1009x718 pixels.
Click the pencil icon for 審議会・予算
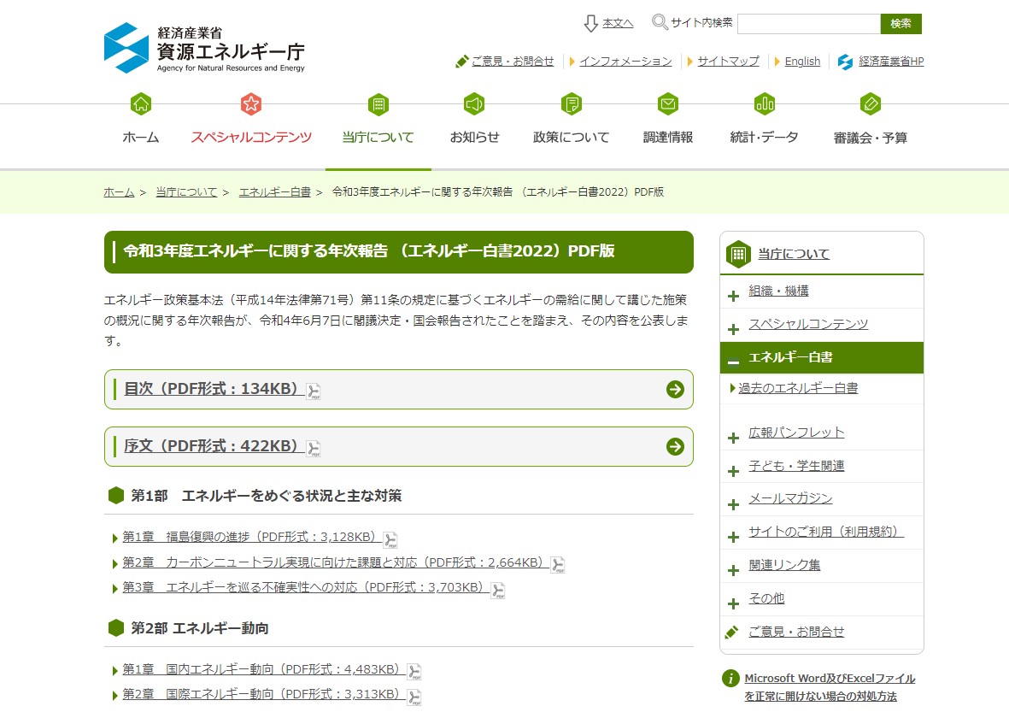[x=870, y=104]
